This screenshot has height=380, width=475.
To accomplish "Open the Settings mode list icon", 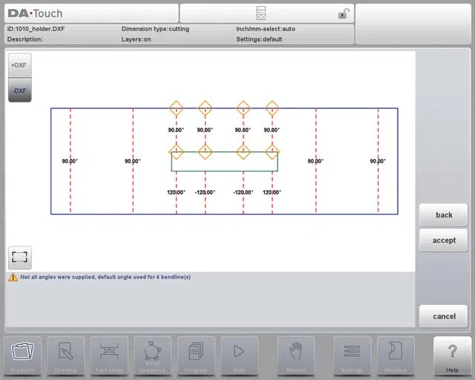I will (352, 356).
